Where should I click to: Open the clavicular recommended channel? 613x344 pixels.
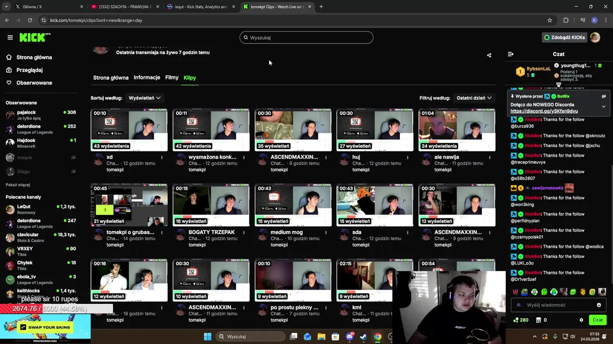(41, 237)
